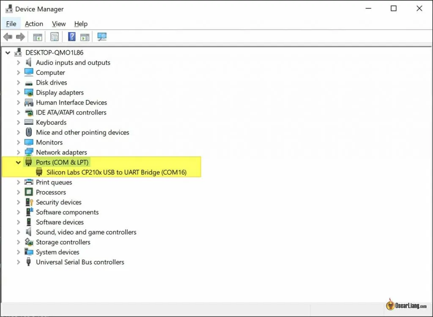Expand the Keyboards chevron
Viewport: 433px width, 317px height.
(x=19, y=122)
